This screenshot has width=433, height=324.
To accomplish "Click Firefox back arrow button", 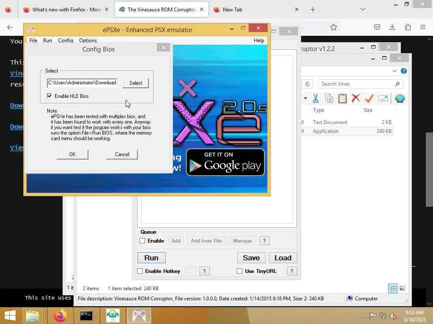I will (x=10, y=27).
